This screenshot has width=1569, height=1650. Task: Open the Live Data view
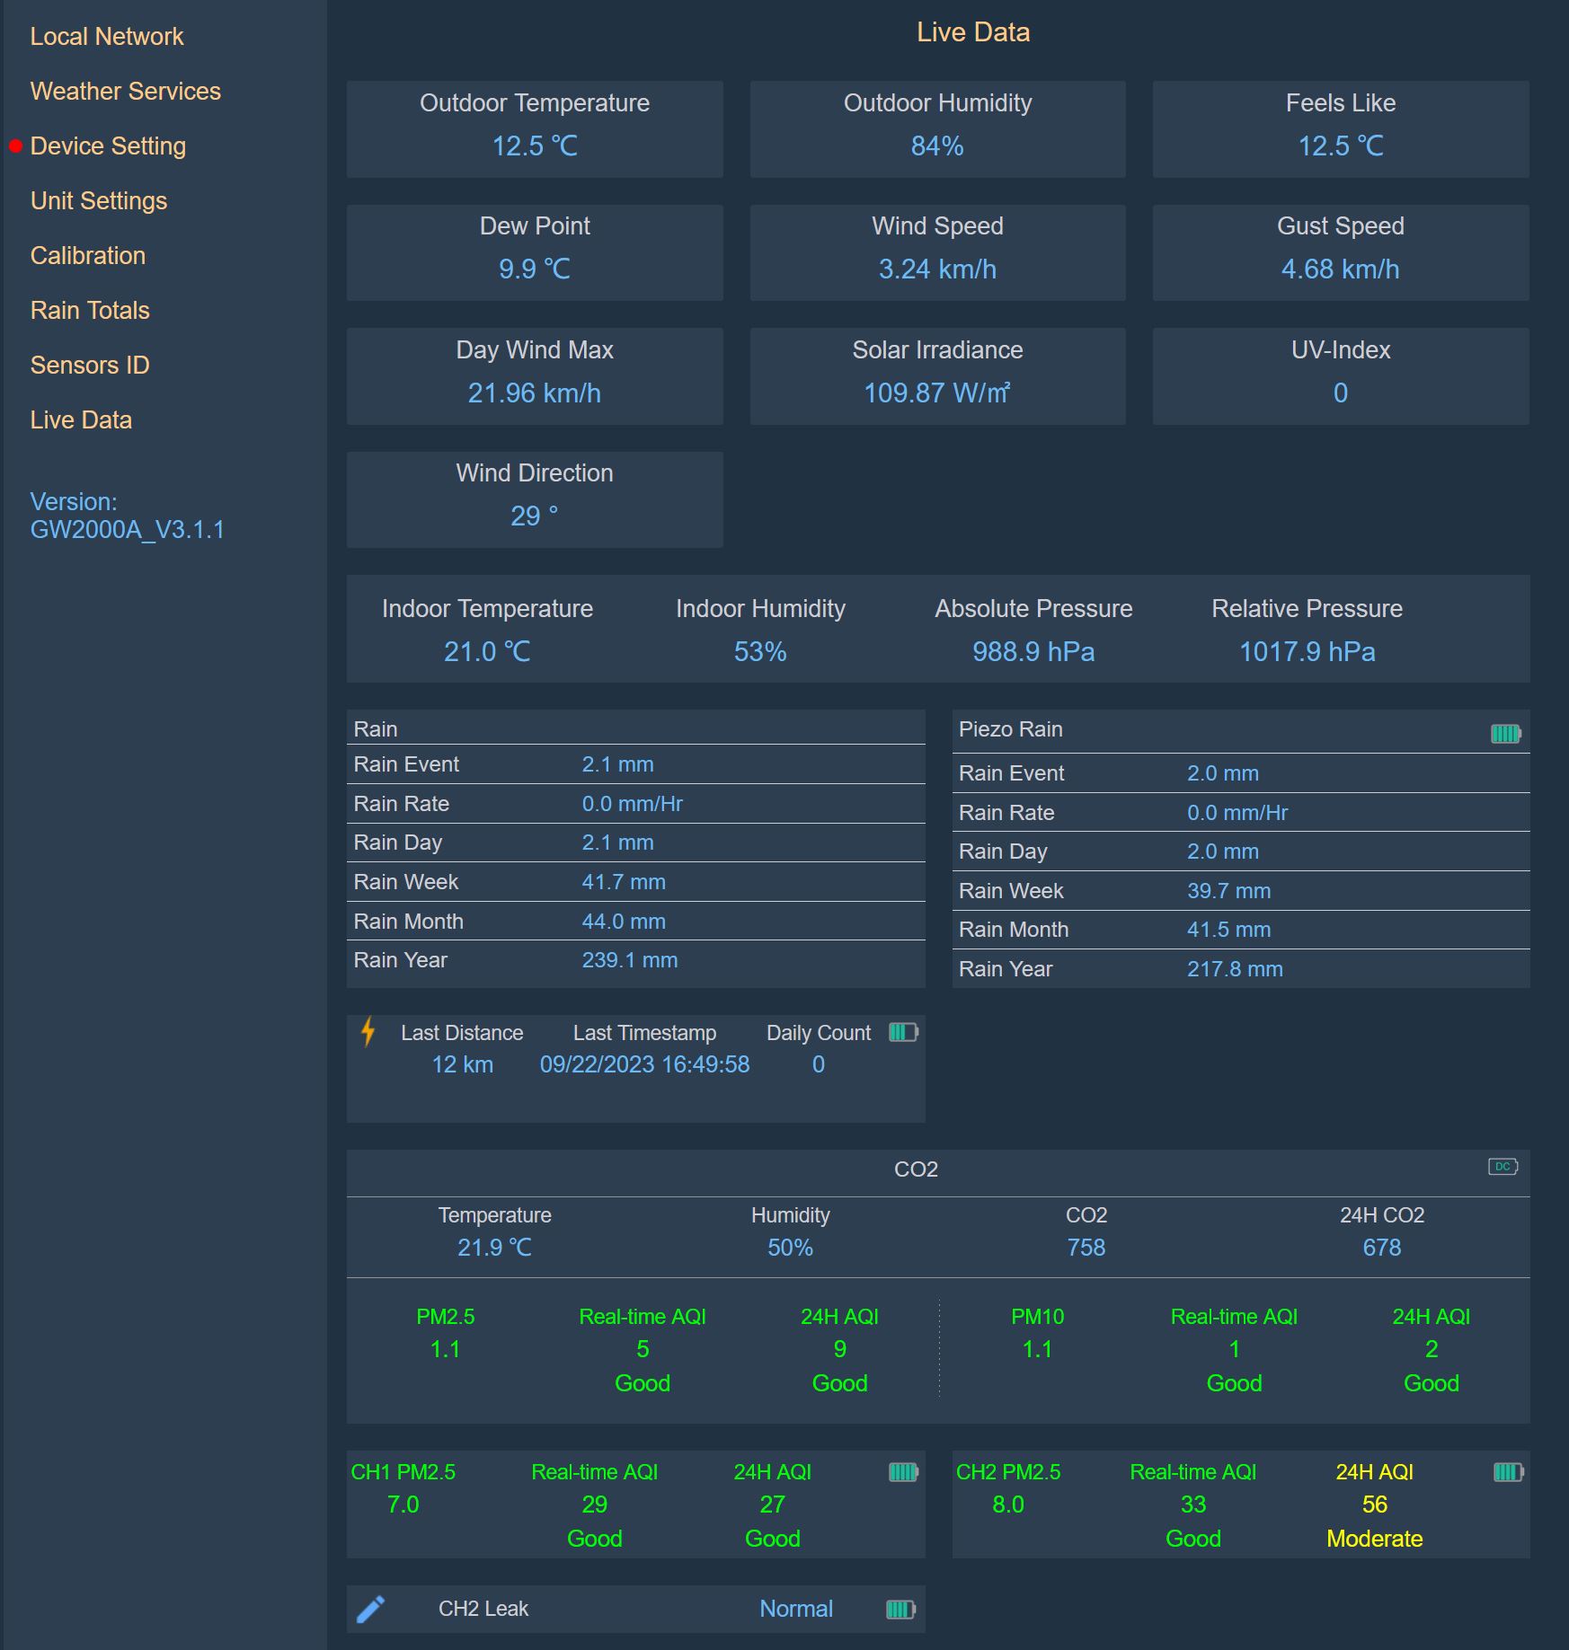pyautogui.click(x=81, y=419)
